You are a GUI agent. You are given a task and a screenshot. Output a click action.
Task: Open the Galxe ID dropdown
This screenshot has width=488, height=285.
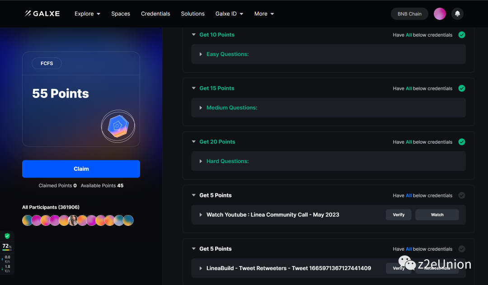pyautogui.click(x=229, y=14)
